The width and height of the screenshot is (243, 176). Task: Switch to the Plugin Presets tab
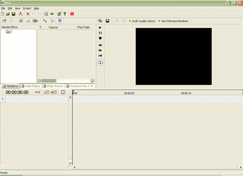(x=53, y=86)
